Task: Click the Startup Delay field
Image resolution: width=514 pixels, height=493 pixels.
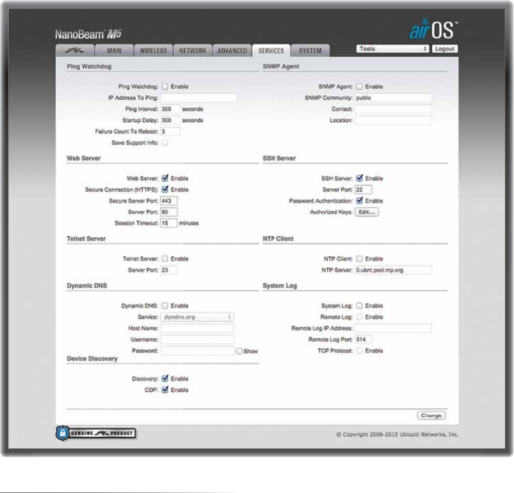Action: pyautogui.click(x=170, y=120)
